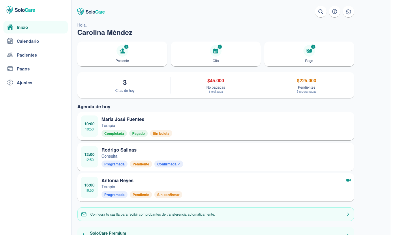
Task: Click the SoloCare logo in the sidebar
Action: point(20,10)
